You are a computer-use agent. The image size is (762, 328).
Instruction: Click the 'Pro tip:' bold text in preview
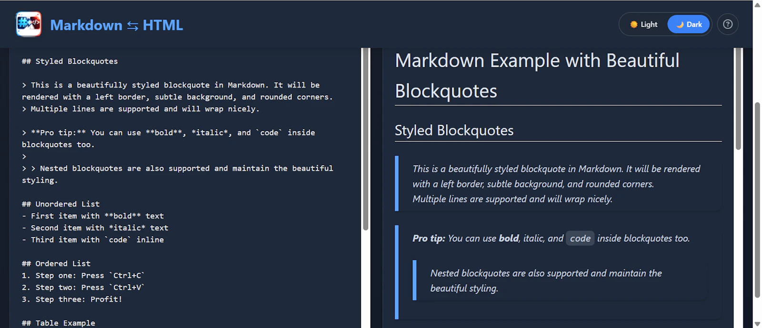[429, 239]
